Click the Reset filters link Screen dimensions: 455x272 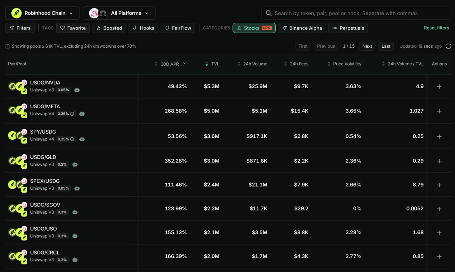click(x=436, y=28)
